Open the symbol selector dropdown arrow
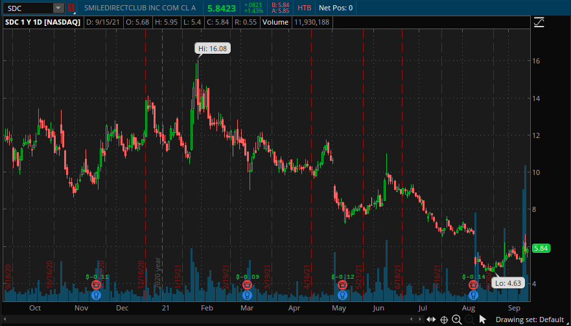The image size is (571, 326). click(x=58, y=8)
